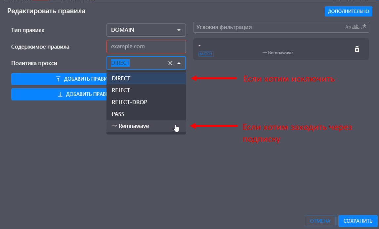Toggle whole-word match filter icon
This screenshot has width=379, height=229.
356,27
